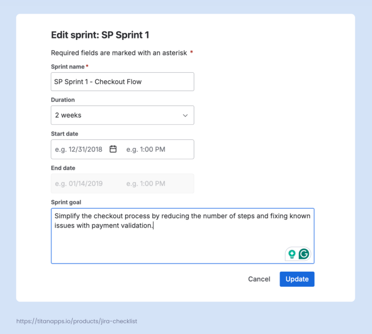This screenshot has width=372, height=334.
Task: Click the Grammarly lightbulb suggestions icon
Action: (x=292, y=254)
